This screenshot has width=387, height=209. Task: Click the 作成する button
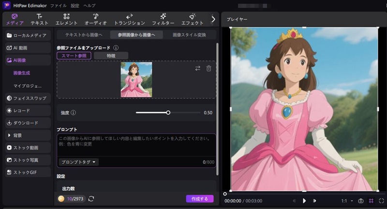point(200,199)
